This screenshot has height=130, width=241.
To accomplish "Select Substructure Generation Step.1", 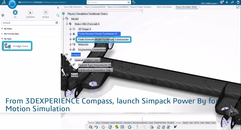I will 95,70.
